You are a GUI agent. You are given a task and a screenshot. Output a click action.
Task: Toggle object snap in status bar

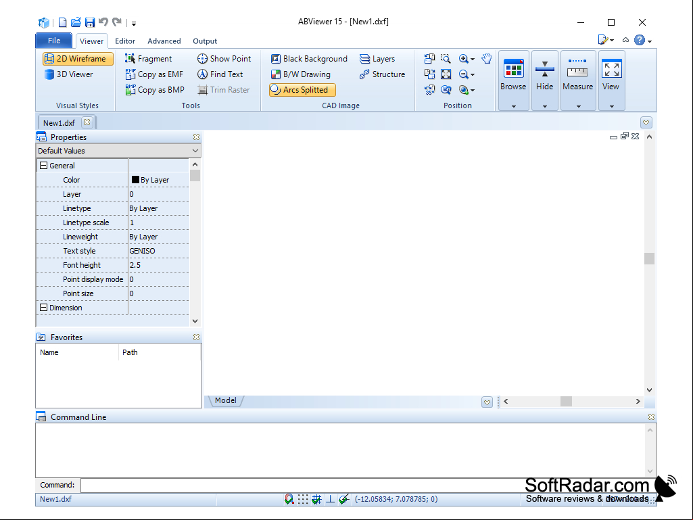289,499
